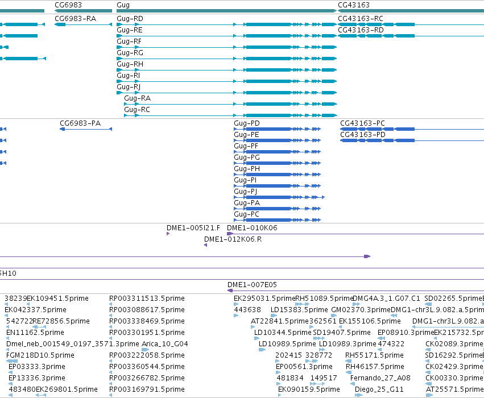Screen dimensions: 484x398
Task: Select protein Gug-PI label
Action: pos(245,180)
